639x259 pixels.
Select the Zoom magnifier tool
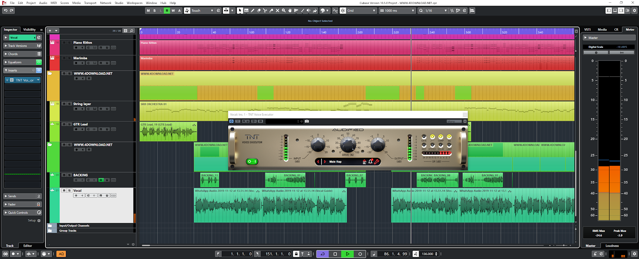point(284,10)
